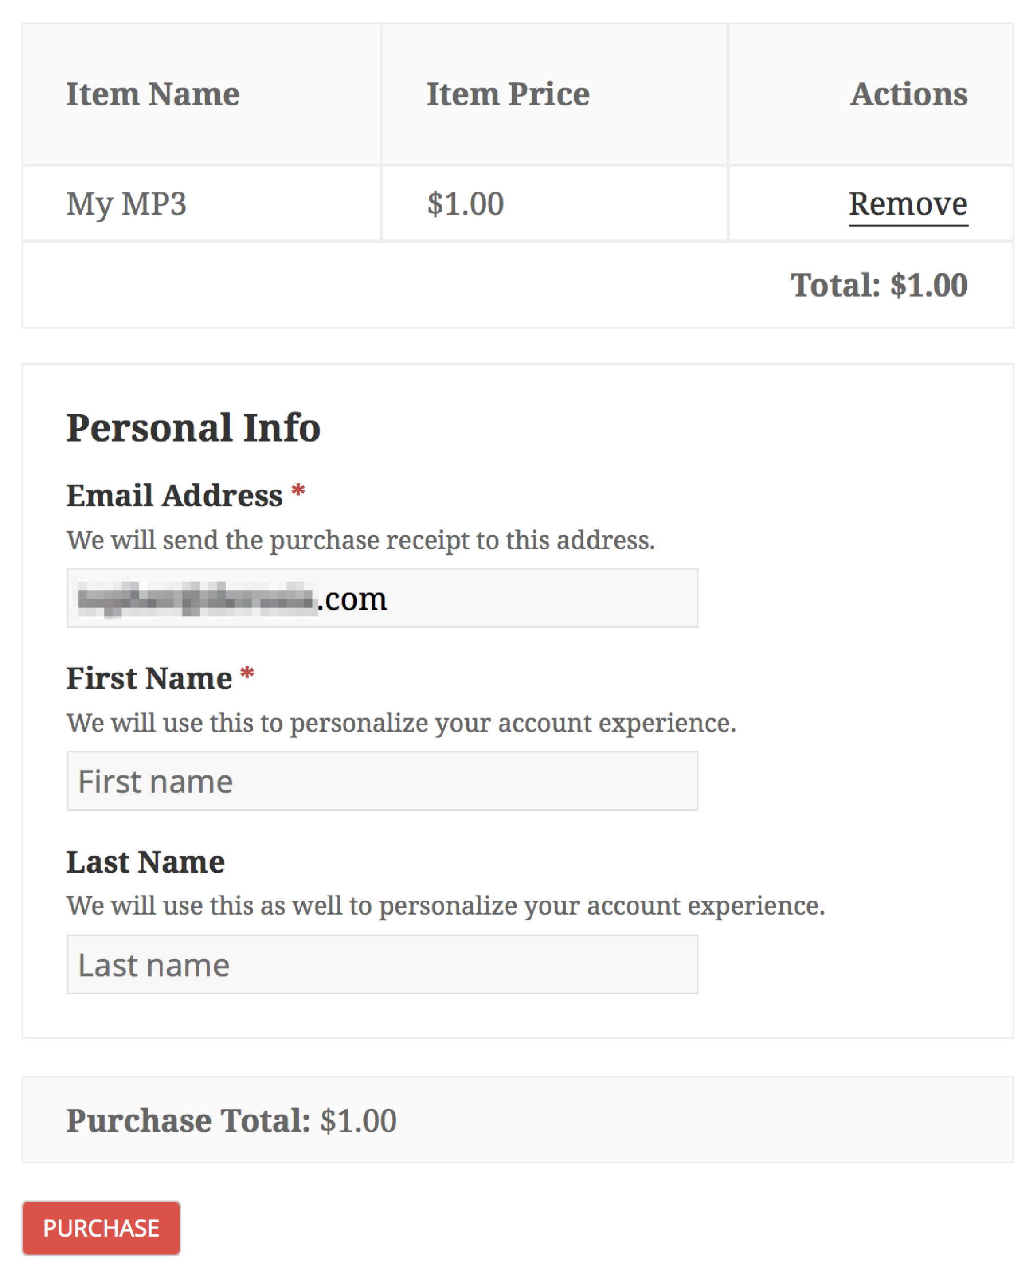Click into the First name text box
This screenshot has width=1033, height=1276.
[x=382, y=780]
